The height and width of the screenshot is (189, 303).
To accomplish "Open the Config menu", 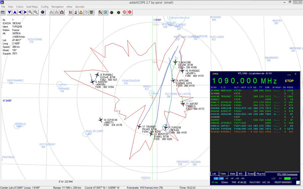I will tap(45, 7).
